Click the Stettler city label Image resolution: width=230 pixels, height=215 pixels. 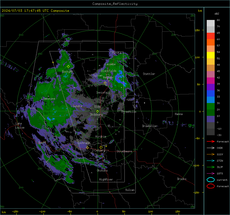click(x=149, y=74)
